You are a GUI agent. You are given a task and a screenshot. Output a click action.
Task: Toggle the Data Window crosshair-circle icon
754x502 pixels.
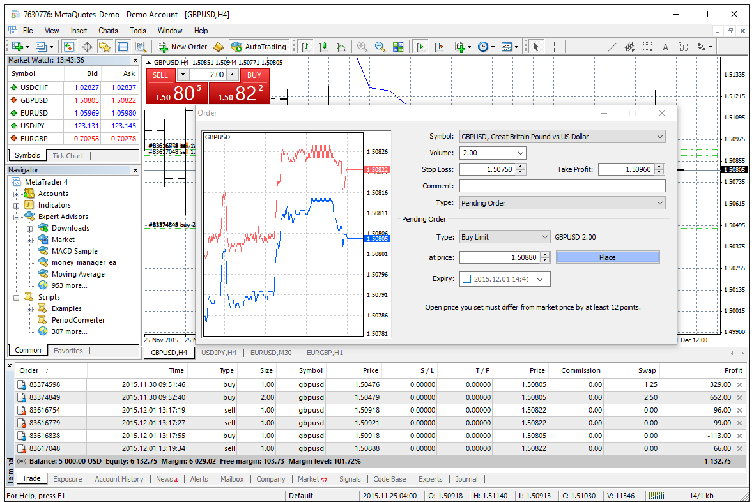click(x=87, y=47)
